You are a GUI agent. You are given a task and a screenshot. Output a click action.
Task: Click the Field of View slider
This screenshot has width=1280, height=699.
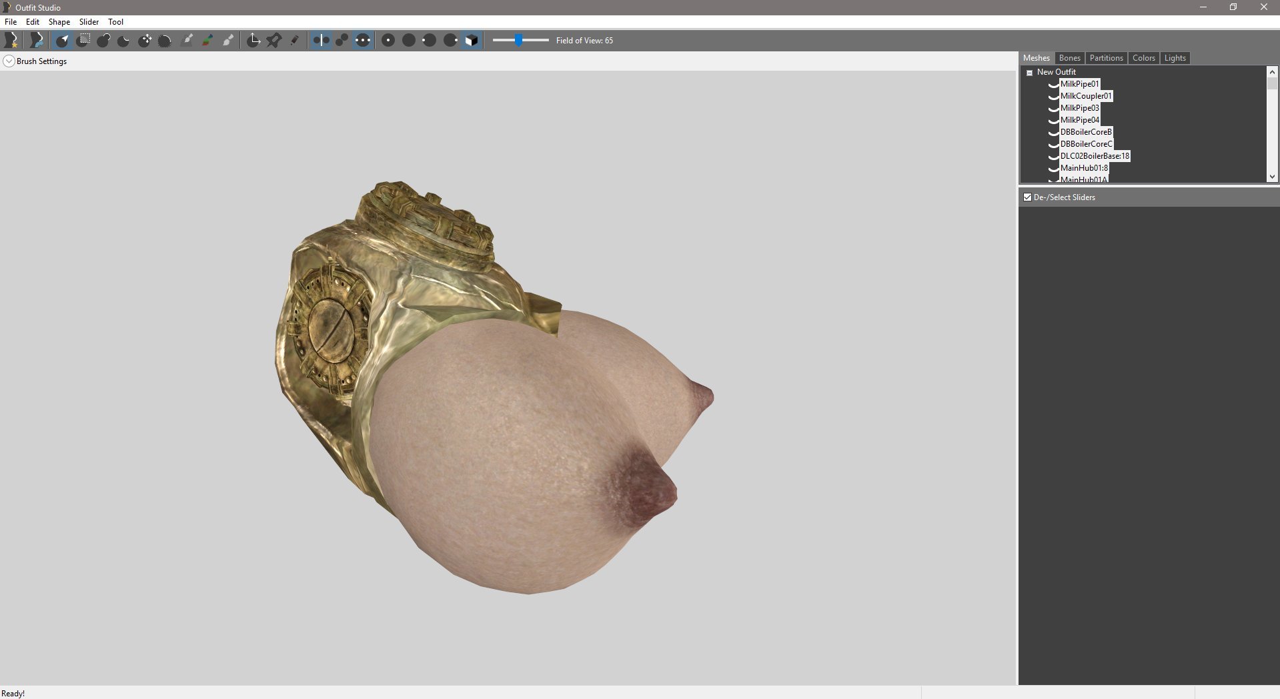coord(520,40)
